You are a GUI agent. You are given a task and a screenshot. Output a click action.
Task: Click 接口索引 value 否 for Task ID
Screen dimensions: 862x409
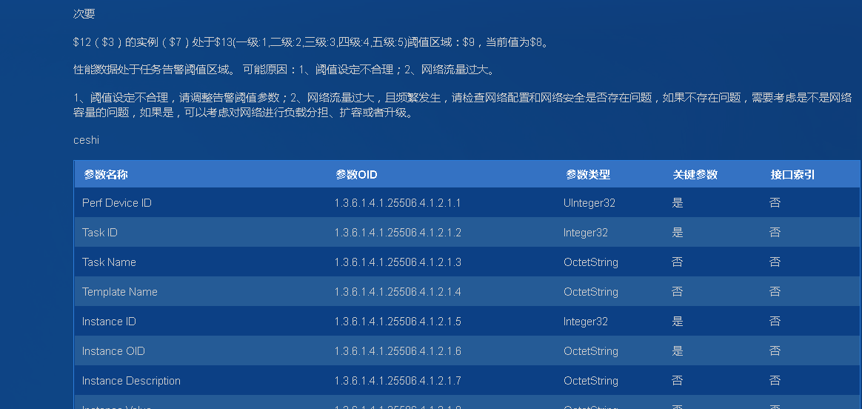tap(775, 233)
